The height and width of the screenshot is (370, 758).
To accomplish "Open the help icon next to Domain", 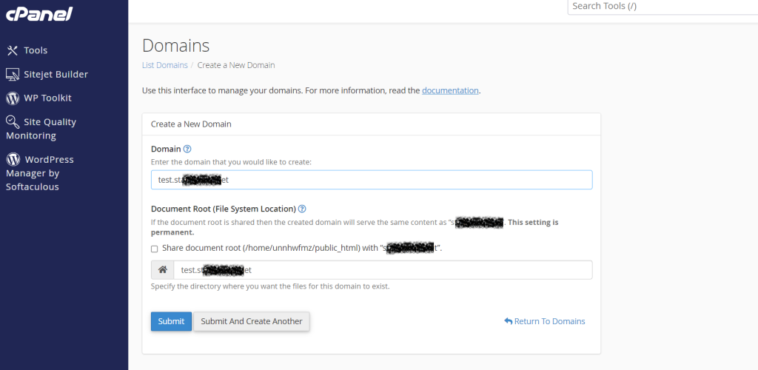I will click(x=187, y=149).
